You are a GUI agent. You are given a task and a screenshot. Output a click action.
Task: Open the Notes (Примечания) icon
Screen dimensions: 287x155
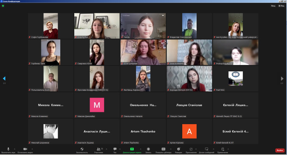(x=222, y=149)
